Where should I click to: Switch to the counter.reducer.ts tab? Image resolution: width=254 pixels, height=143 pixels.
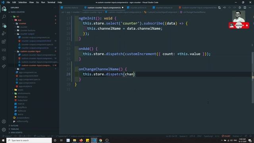pyautogui.click(x=164, y=8)
